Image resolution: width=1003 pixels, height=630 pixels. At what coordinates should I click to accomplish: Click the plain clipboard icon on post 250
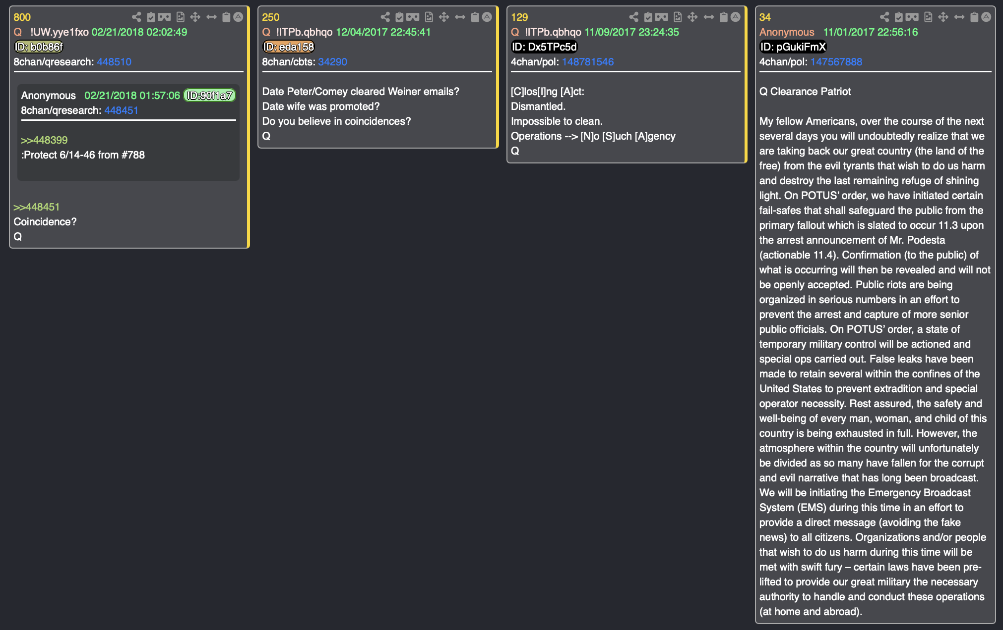[475, 17]
